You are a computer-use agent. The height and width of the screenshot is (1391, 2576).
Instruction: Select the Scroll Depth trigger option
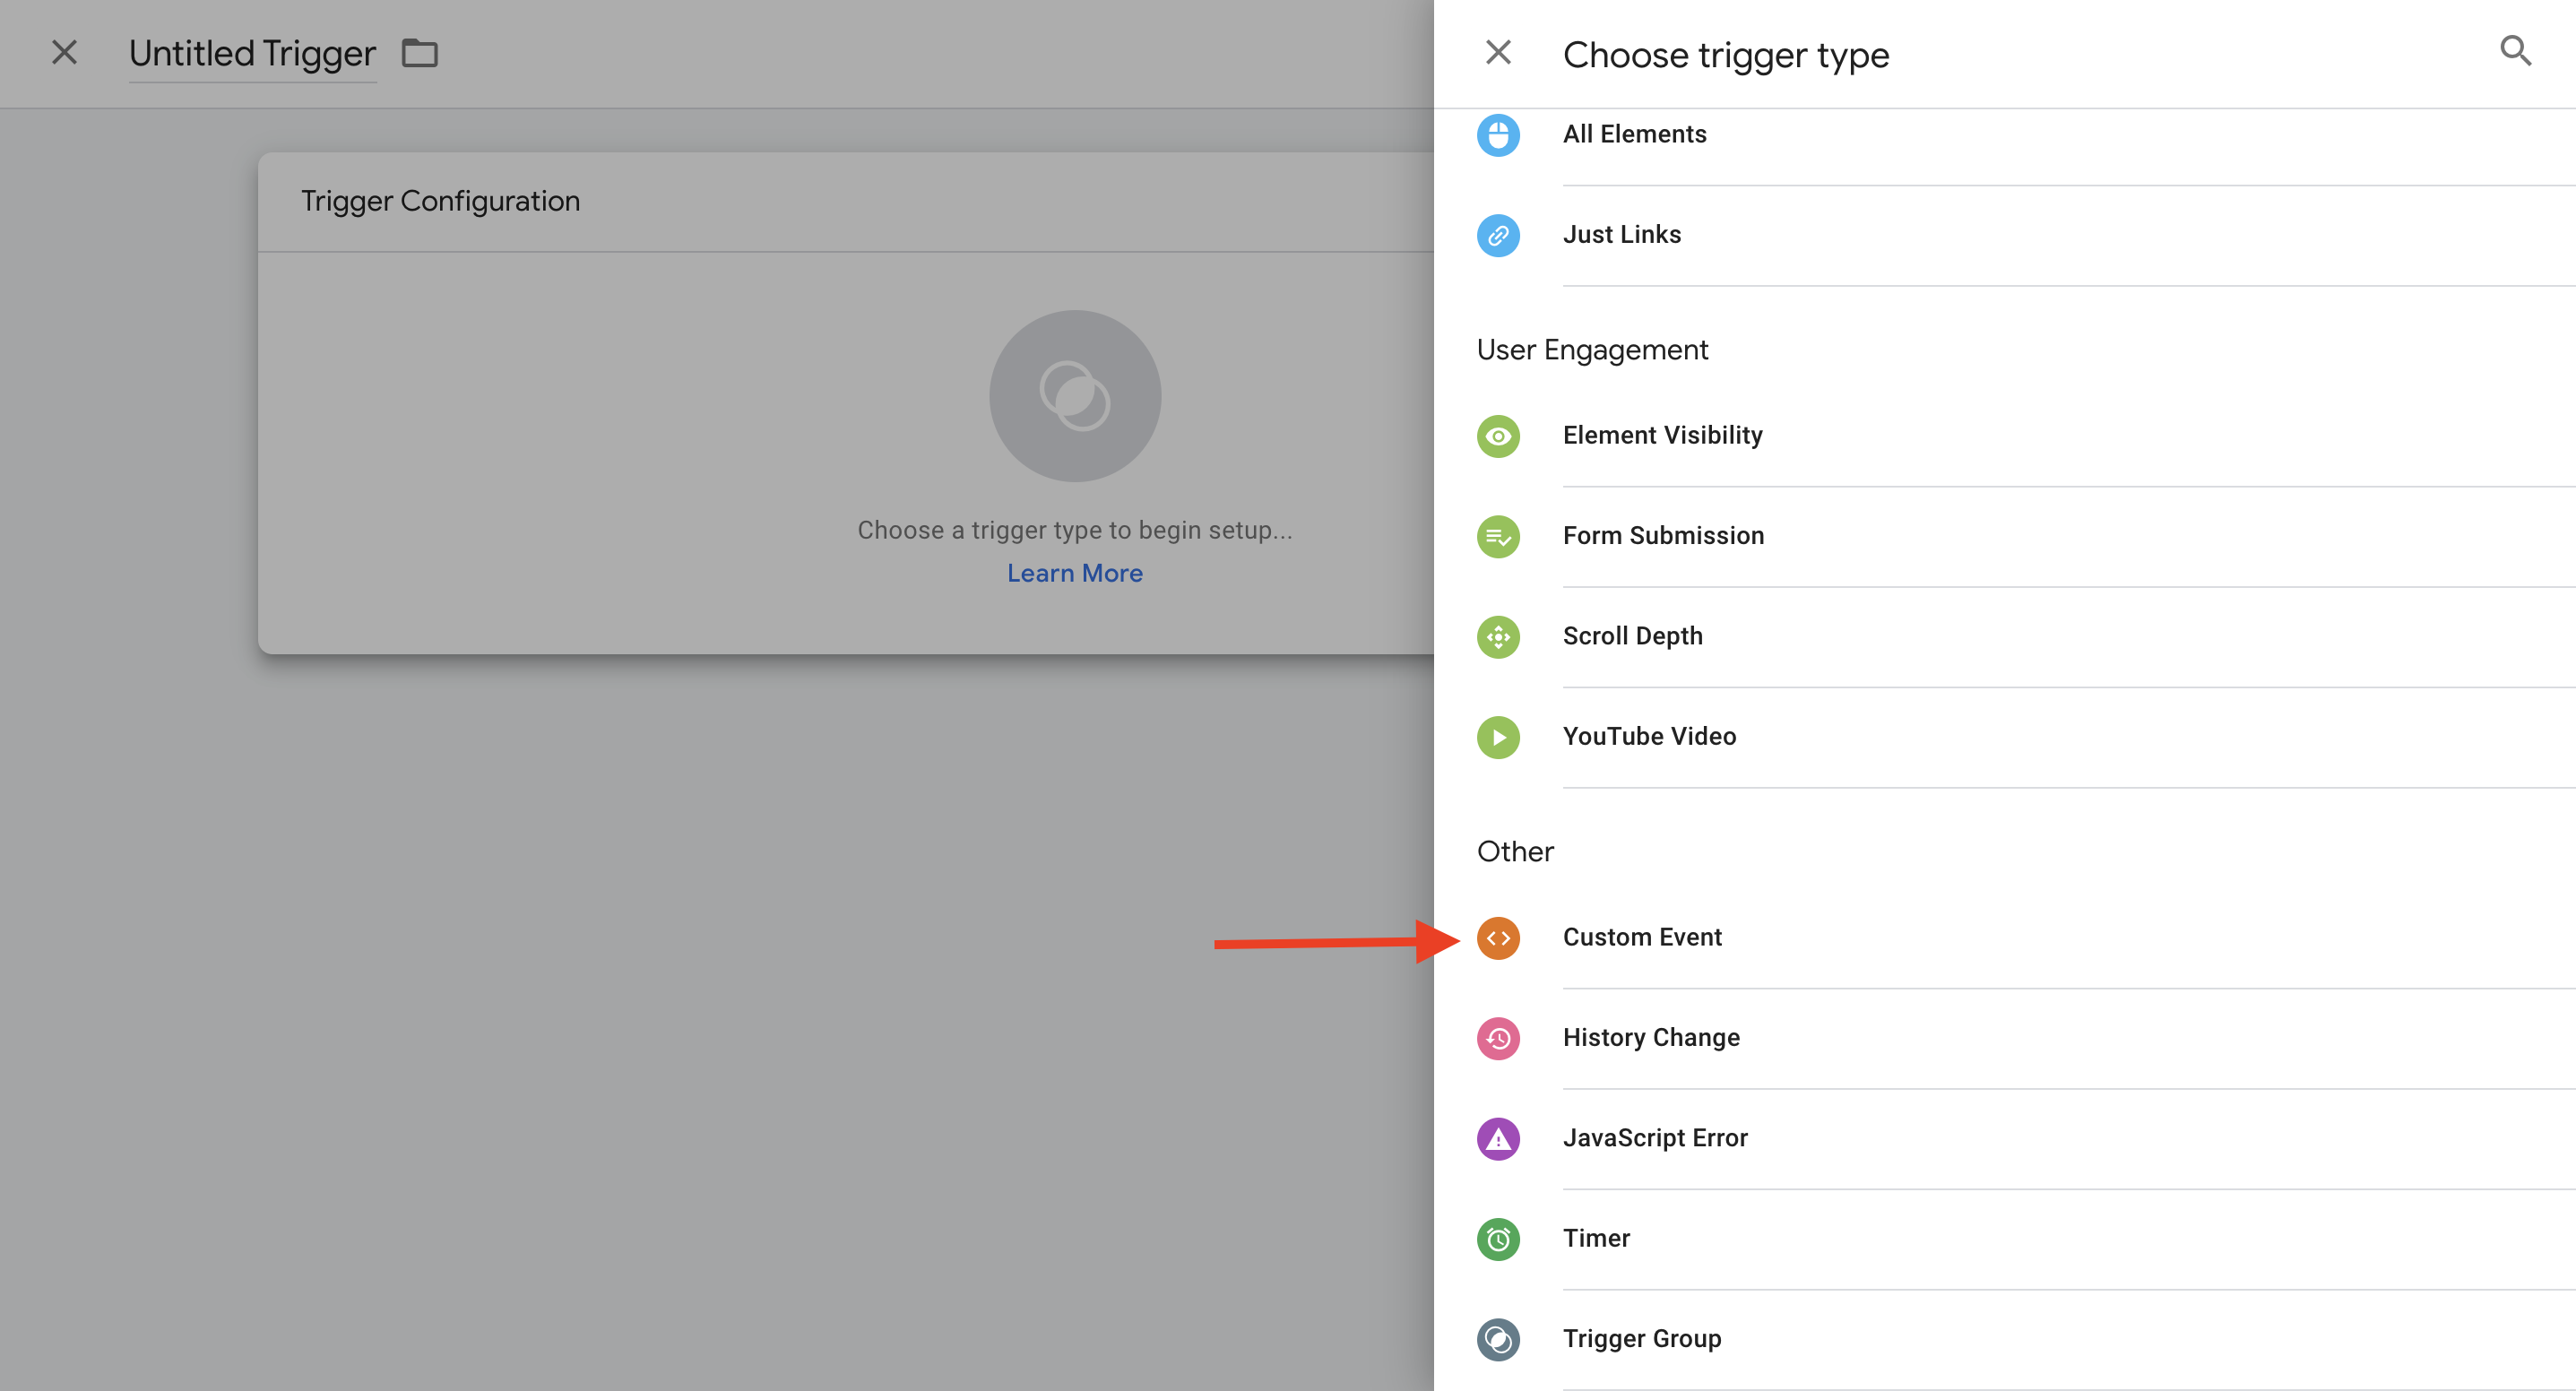pyautogui.click(x=1632, y=636)
